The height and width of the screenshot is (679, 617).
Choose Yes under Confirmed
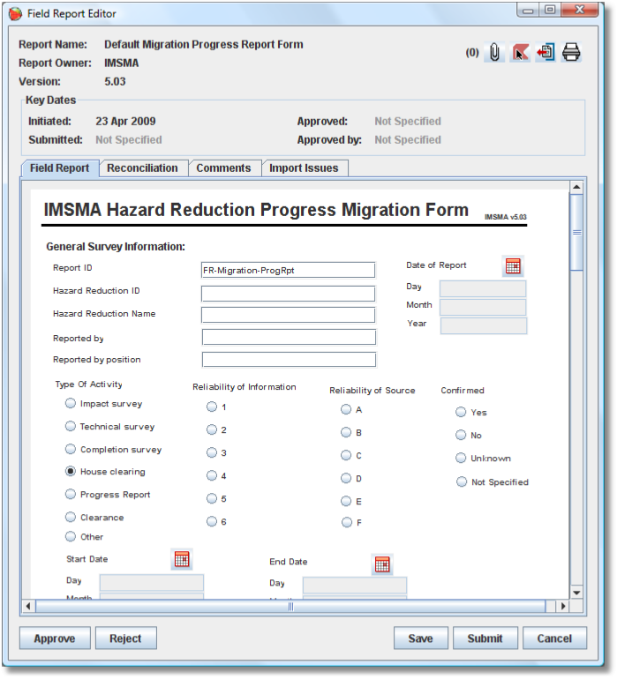(x=461, y=412)
